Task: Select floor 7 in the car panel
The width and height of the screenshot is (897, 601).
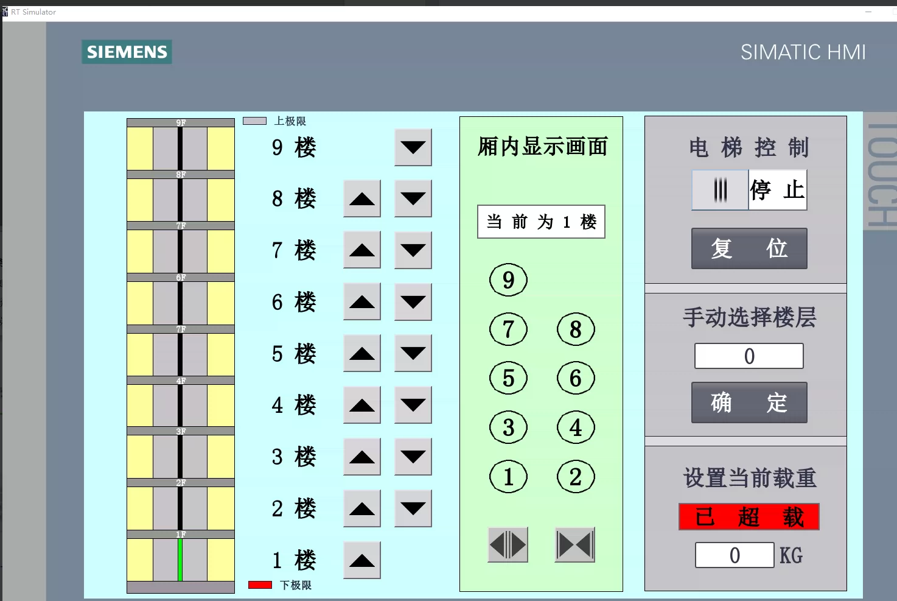Action: point(509,329)
